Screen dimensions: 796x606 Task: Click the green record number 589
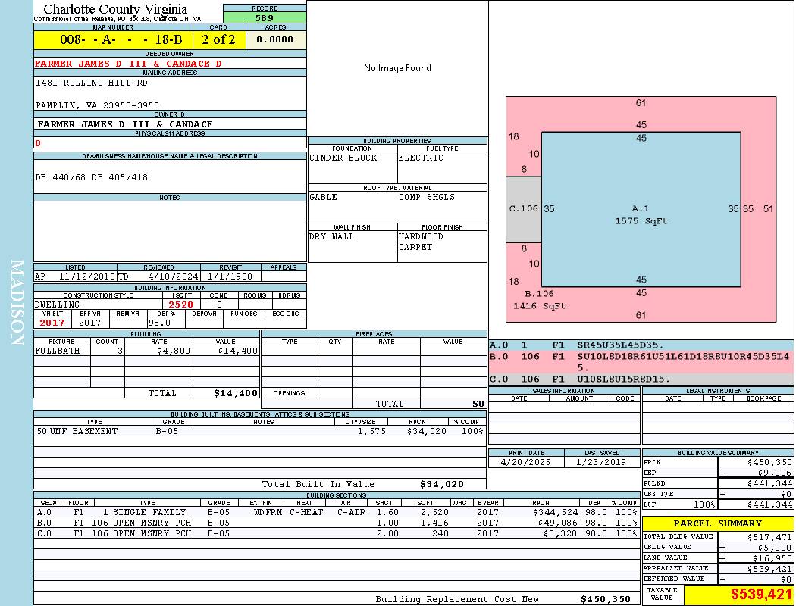pyautogui.click(x=264, y=18)
